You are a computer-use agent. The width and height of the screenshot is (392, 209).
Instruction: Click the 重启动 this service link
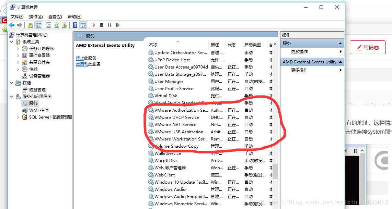[x=82, y=64]
